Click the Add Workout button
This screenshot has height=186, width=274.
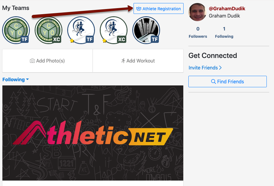[138, 61]
